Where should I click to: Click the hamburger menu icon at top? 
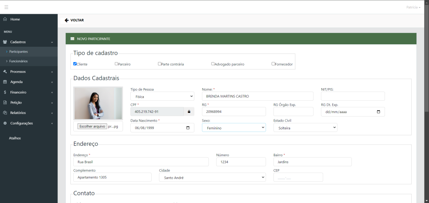[6, 7]
